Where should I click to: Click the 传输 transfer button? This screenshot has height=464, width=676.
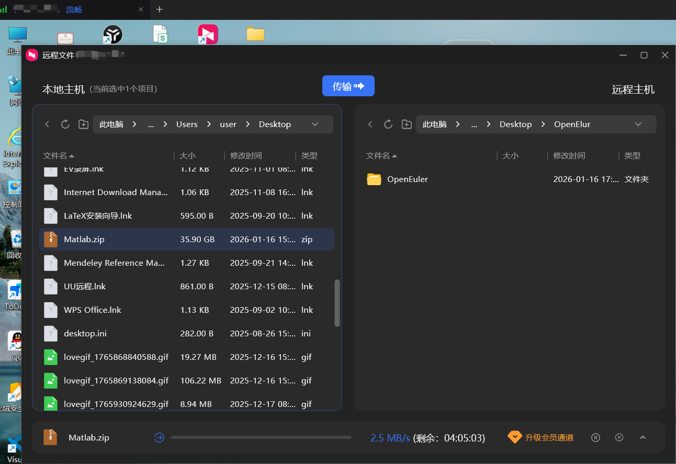coord(348,86)
